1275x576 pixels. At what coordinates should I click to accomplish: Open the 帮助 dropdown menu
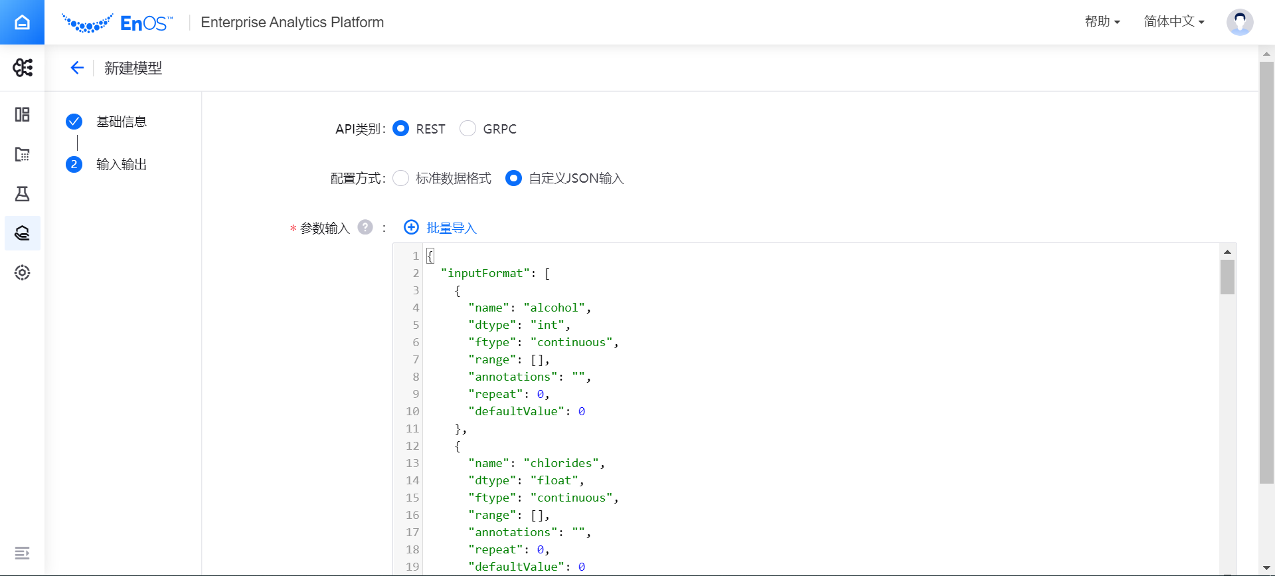pyautogui.click(x=1102, y=22)
